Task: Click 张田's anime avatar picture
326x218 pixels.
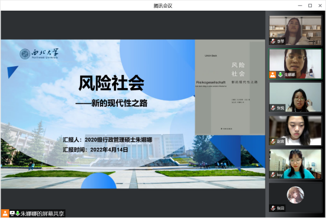Action: [x=295, y=195]
